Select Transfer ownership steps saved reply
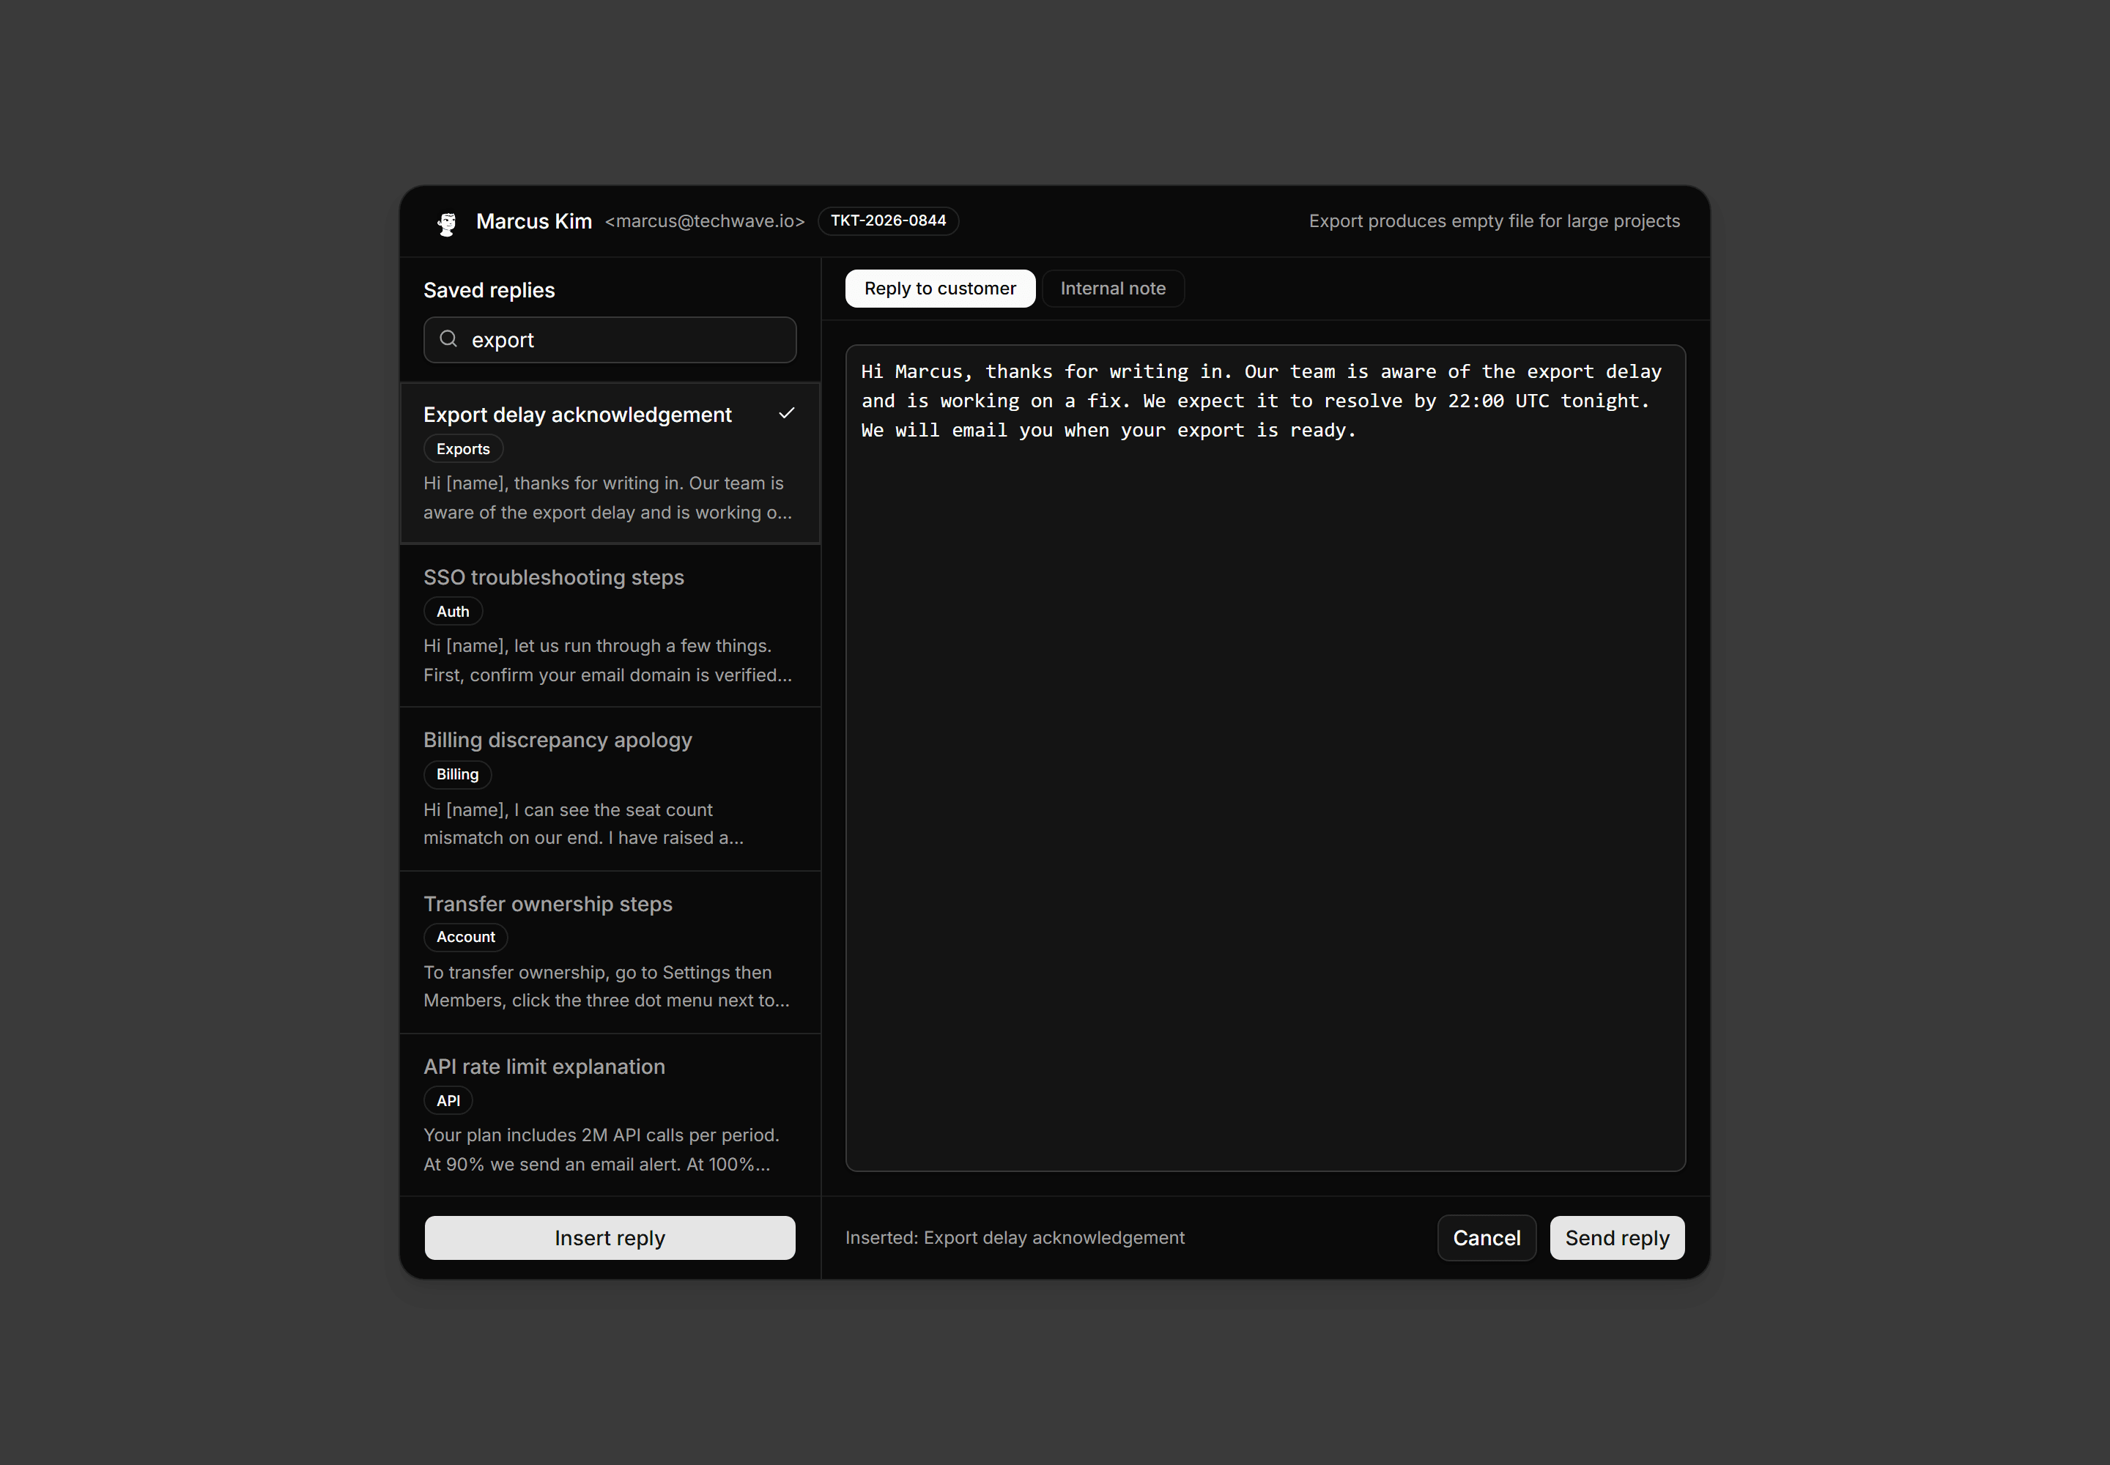This screenshot has width=2110, height=1465. click(610, 952)
